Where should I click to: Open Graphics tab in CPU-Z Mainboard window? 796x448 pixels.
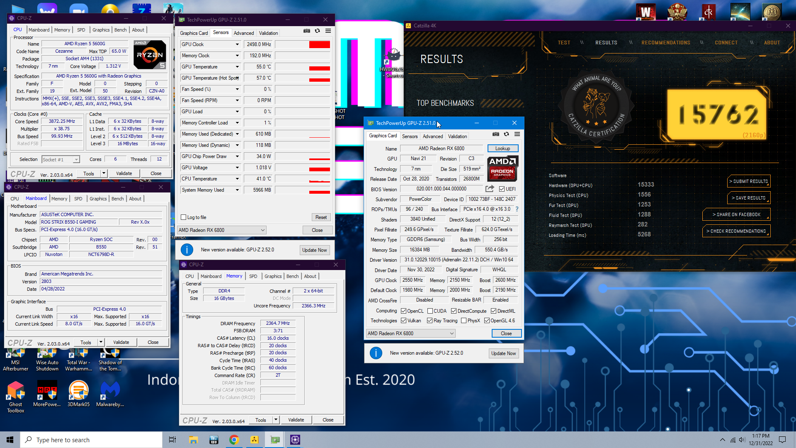pyautogui.click(x=98, y=199)
